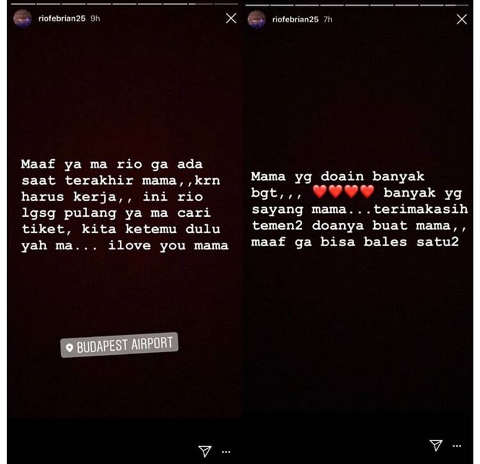Open the profile avatar on the left story
The image size is (480, 464).
tap(22, 19)
